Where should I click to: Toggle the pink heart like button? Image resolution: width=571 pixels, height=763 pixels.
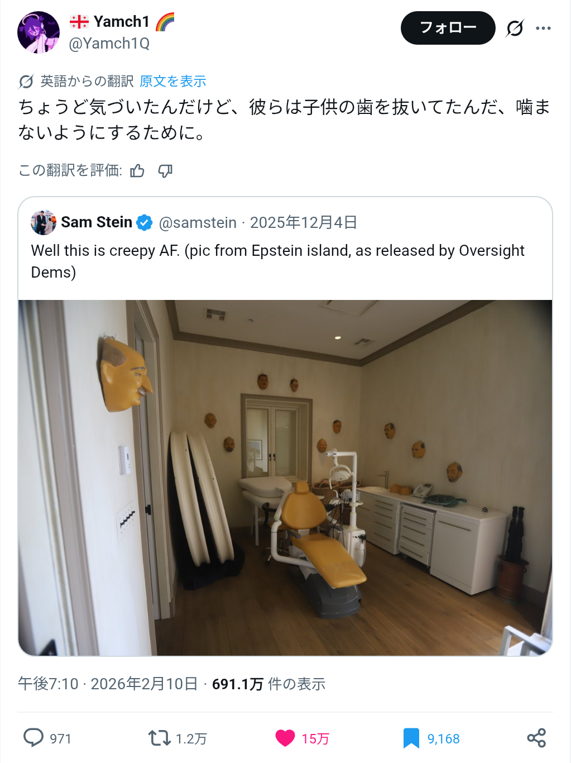pyautogui.click(x=285, y=738)
